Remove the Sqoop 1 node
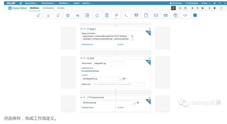 [149, 29]
